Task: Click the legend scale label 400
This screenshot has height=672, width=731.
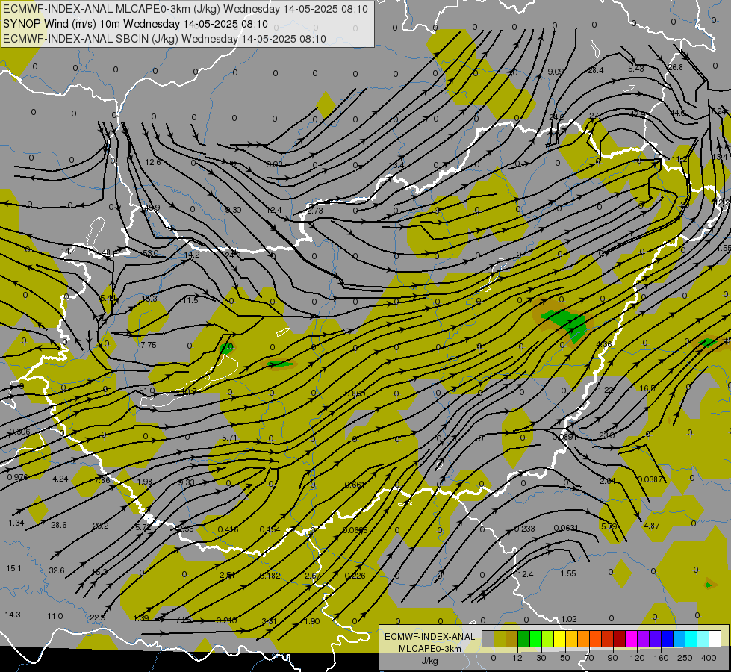Action: 708,658
